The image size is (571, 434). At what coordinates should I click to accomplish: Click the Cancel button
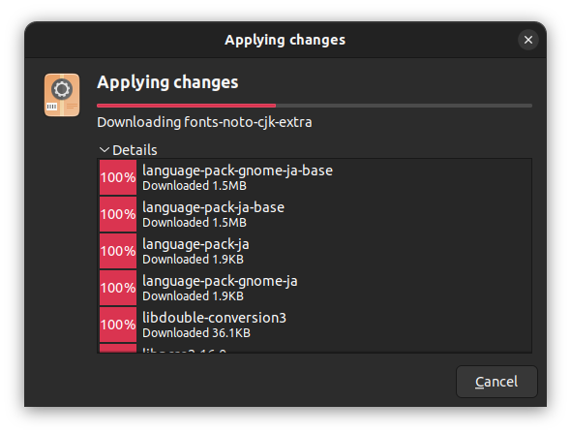point(496,382)
